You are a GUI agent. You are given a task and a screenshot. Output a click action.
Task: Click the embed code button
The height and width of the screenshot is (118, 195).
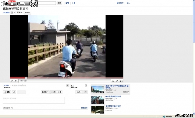(x=79, y=92)
